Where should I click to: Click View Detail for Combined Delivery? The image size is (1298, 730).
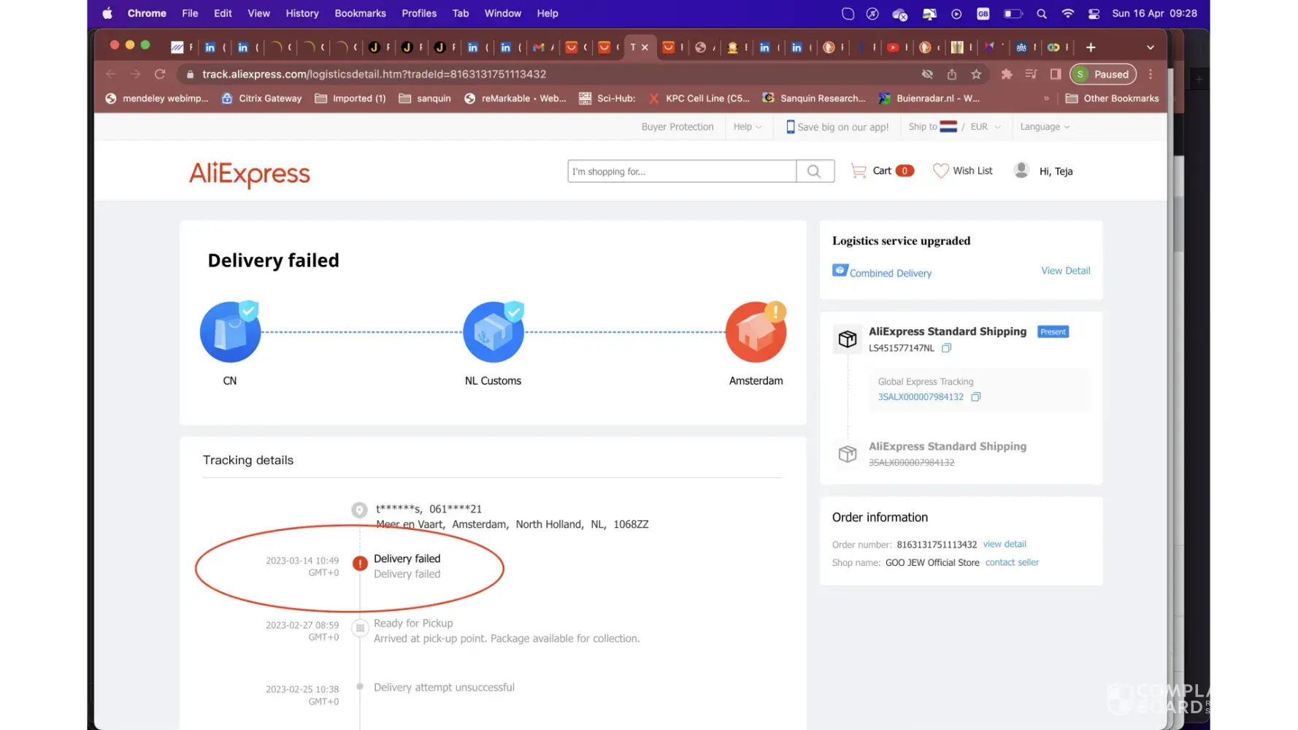(x=1065, y=271)
